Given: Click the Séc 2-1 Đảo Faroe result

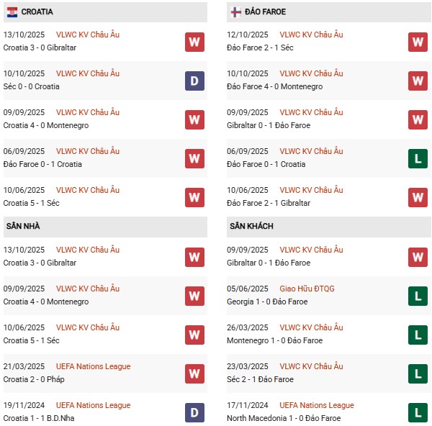Looking at the screenshot, I should [x=260, y=379].
